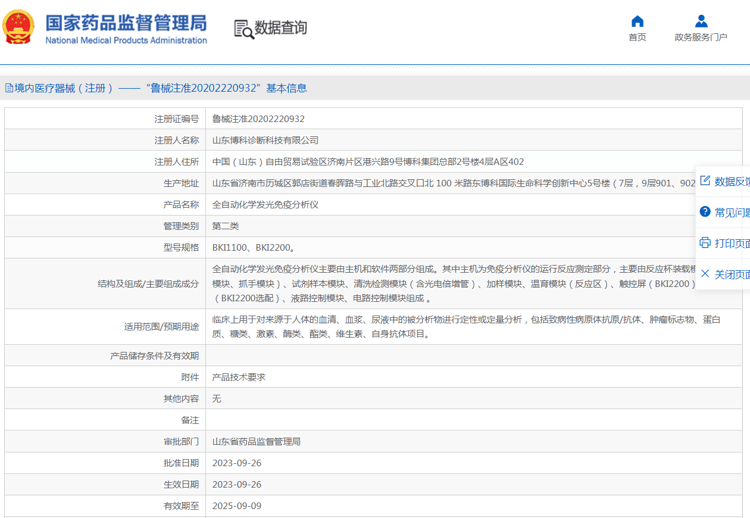
Task: Click the 数据反馈 edit icon
Action: 705,181
